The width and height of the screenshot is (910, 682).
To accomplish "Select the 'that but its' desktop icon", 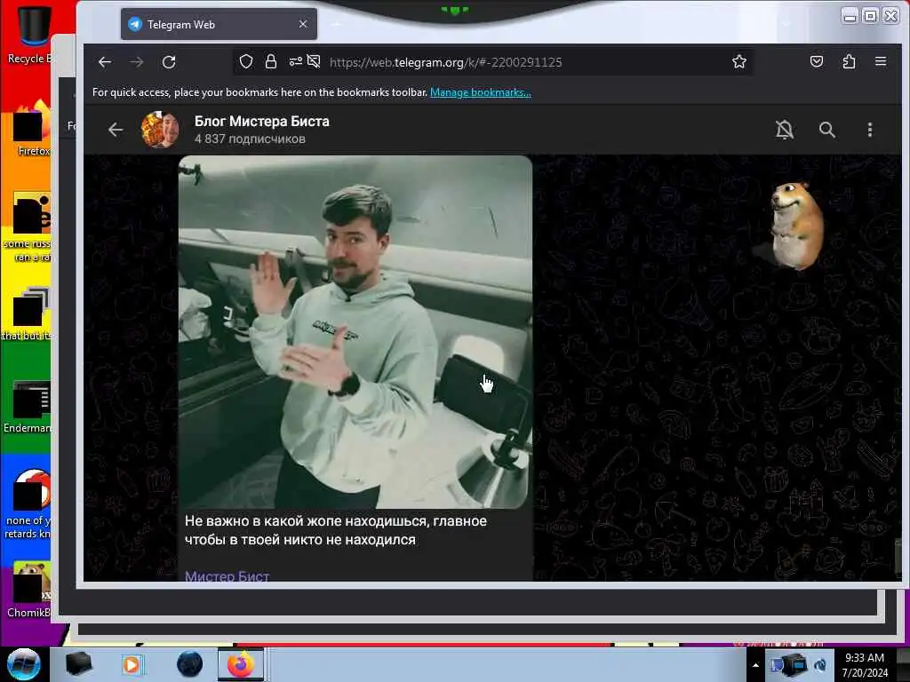I will point(28,313).
